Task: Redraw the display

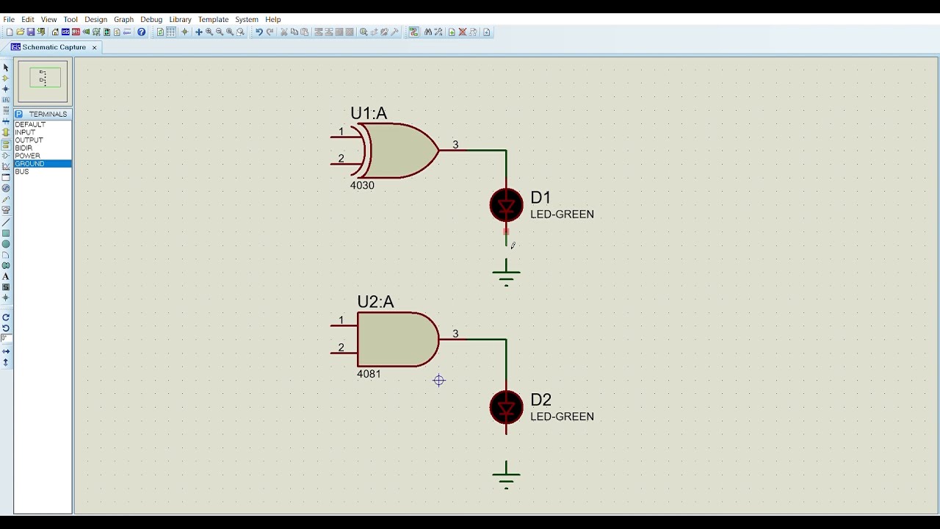Action: click(x=160, y=32)
